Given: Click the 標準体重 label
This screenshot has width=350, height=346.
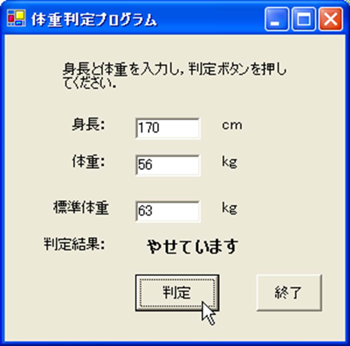Looking at the screenshot, I should coord(81,208).
